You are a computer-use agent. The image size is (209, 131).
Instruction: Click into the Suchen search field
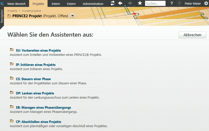(x=155, y=4)
